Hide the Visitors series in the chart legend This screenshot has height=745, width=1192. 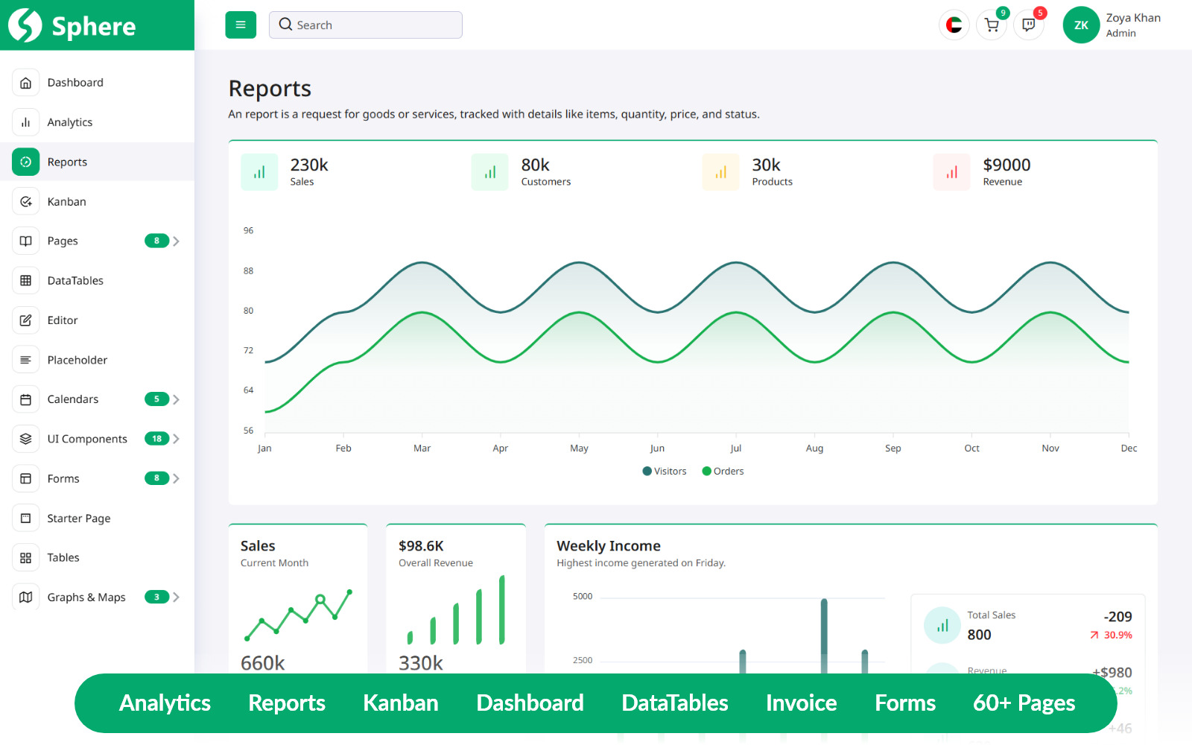coord(664,471)
